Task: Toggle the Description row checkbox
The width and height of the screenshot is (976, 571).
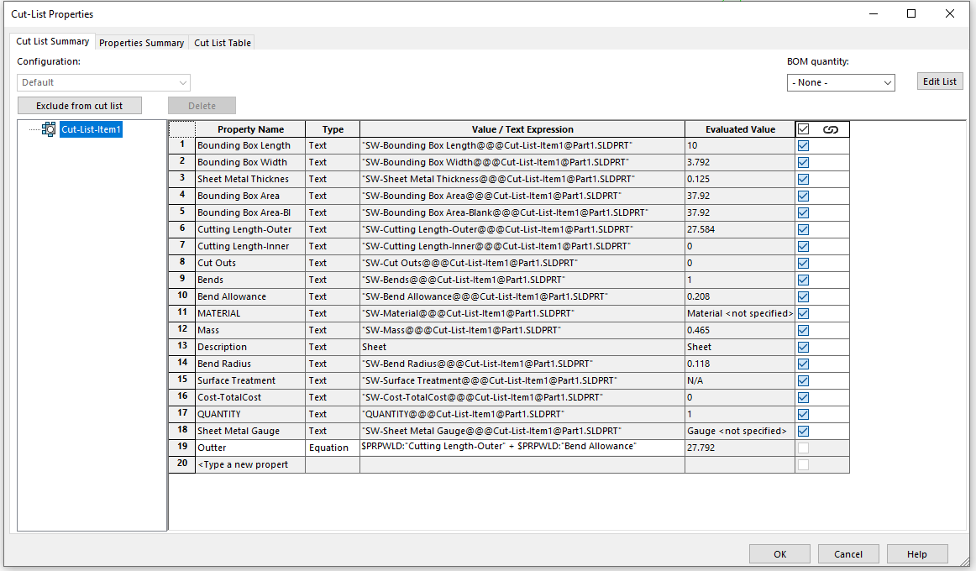Action: (804, 347)
